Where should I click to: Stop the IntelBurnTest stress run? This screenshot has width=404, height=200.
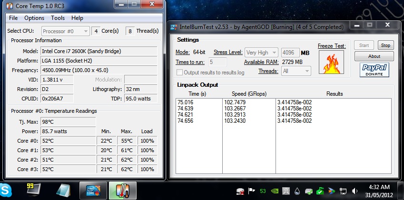(386, 45)
